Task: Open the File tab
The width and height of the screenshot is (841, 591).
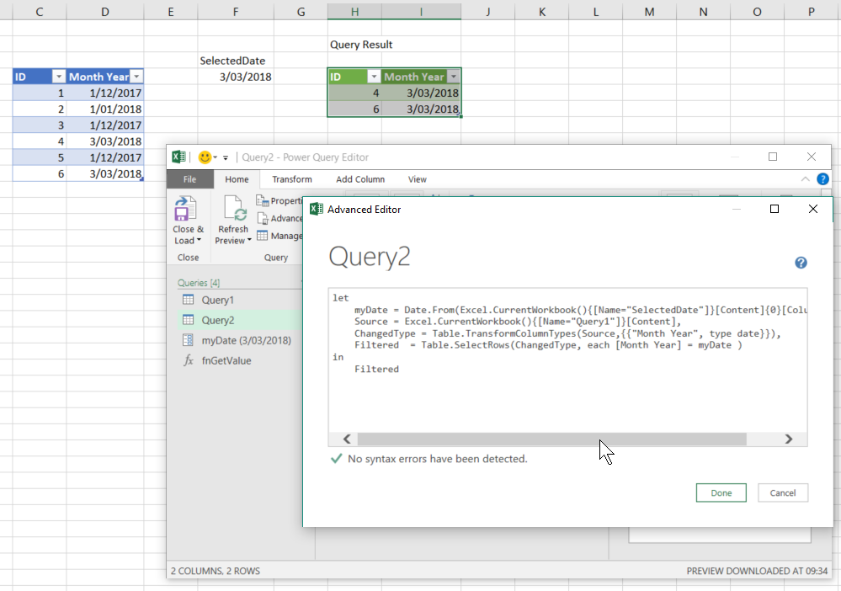Action: [x=190, y=179]
